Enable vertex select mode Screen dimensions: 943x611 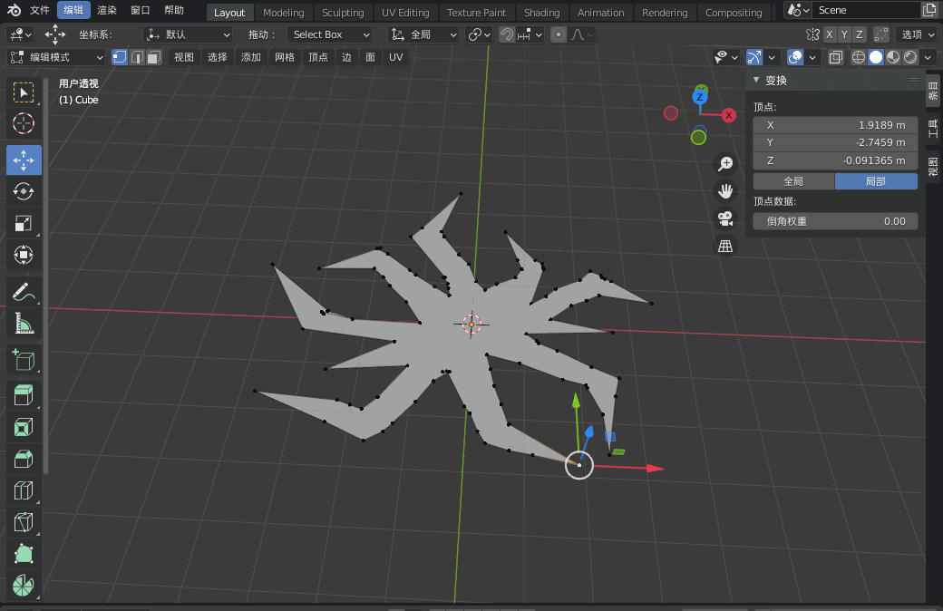[120, 57]
